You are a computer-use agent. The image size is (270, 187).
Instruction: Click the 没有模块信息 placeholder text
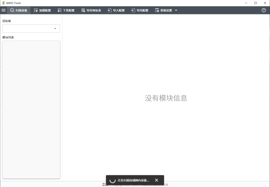click(x=166, y=98)
